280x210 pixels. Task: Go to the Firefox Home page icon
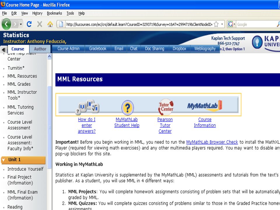point(50,24)
